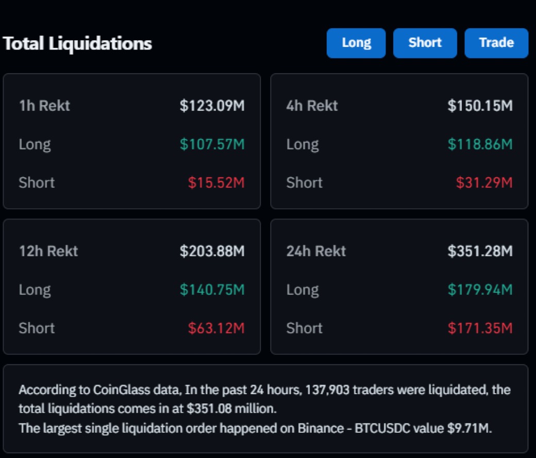The width and height of the screenshot is (536, 458).
Task: Click the 12h Rekt label
Action: coord(48,251)
